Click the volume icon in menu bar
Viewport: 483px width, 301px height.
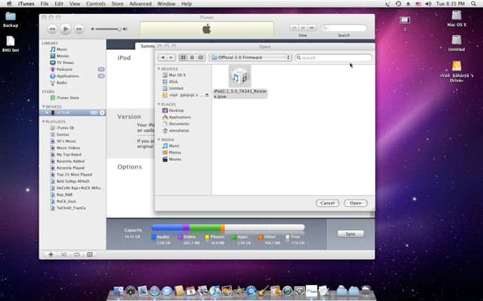428,3
